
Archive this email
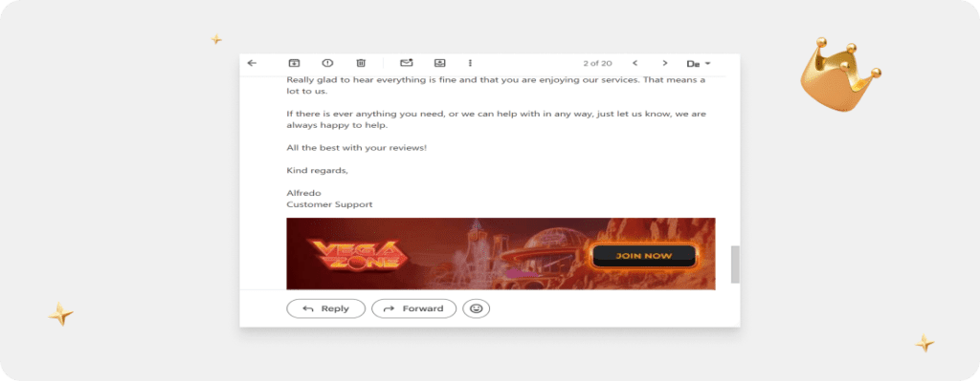click(x=294, y=63)
